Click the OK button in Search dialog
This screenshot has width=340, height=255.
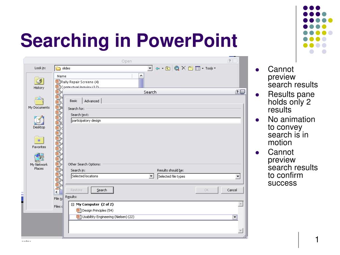point(207,190)
